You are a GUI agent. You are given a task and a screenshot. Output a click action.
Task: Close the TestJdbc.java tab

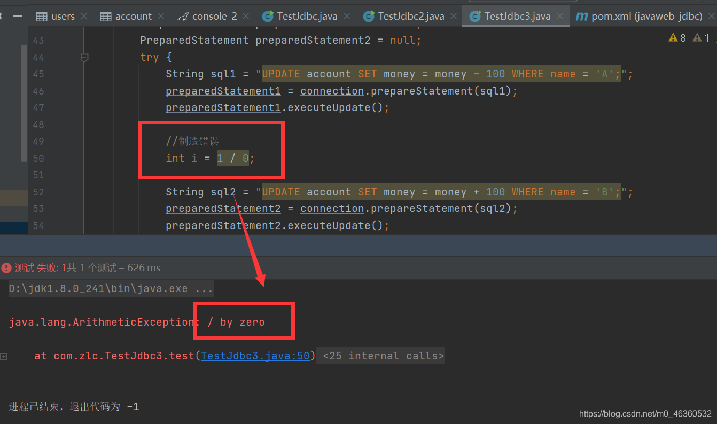[346, 17]
